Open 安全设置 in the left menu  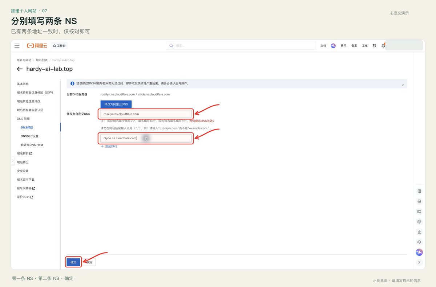click(x=23, y=171)
